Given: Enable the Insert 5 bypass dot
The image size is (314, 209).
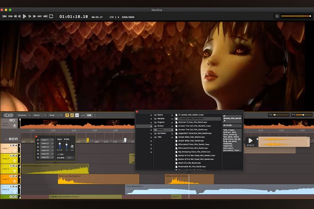Looking at the screenshot, I should coord(38,154).
